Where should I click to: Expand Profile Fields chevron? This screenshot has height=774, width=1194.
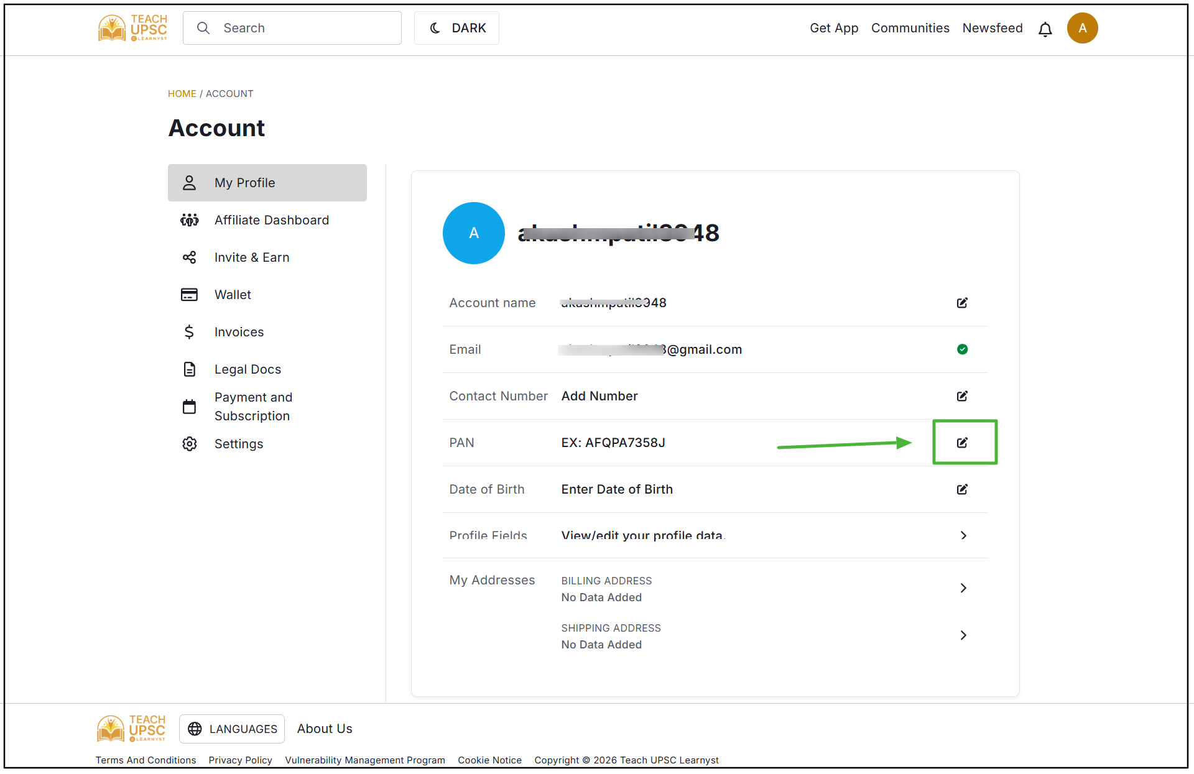click(x=963, y=535)
